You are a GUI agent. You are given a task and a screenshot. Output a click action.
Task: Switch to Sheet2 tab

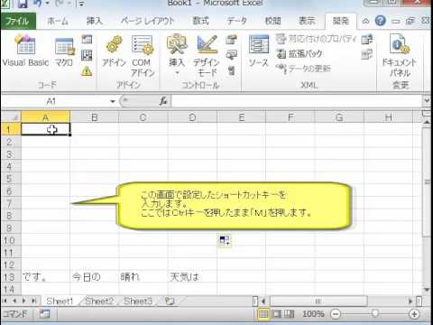pos(99,301)
